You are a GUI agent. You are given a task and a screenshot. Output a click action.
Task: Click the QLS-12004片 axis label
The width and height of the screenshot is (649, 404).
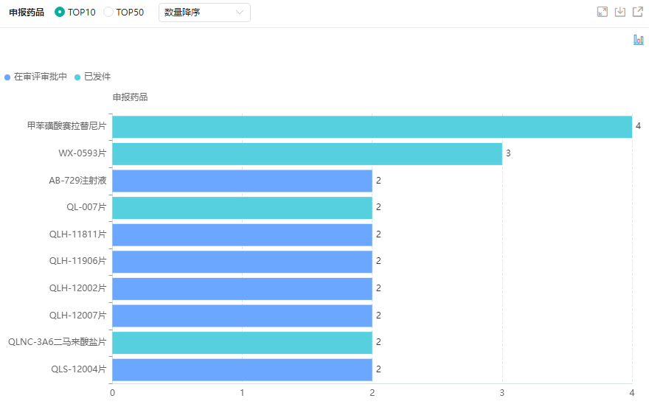pyautogui.click(x=79, y=369)
